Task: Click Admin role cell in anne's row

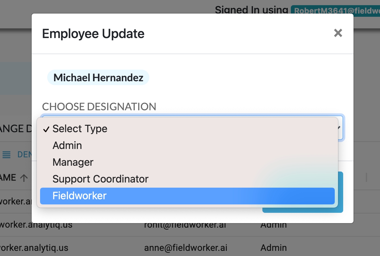Action: pos(273,248)
